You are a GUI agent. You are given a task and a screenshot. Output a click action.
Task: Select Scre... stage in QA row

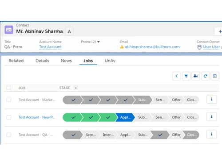[x=91, y=135]
